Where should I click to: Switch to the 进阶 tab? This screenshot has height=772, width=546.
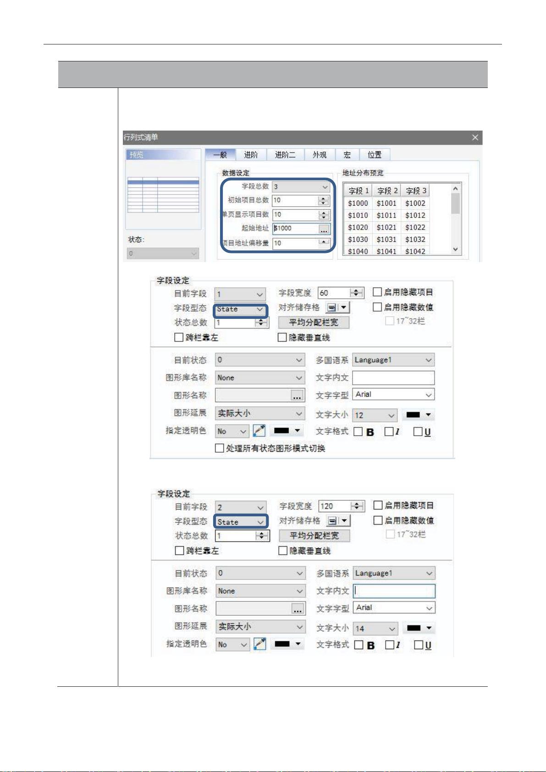pyautogui.click(x=251, y=155)
